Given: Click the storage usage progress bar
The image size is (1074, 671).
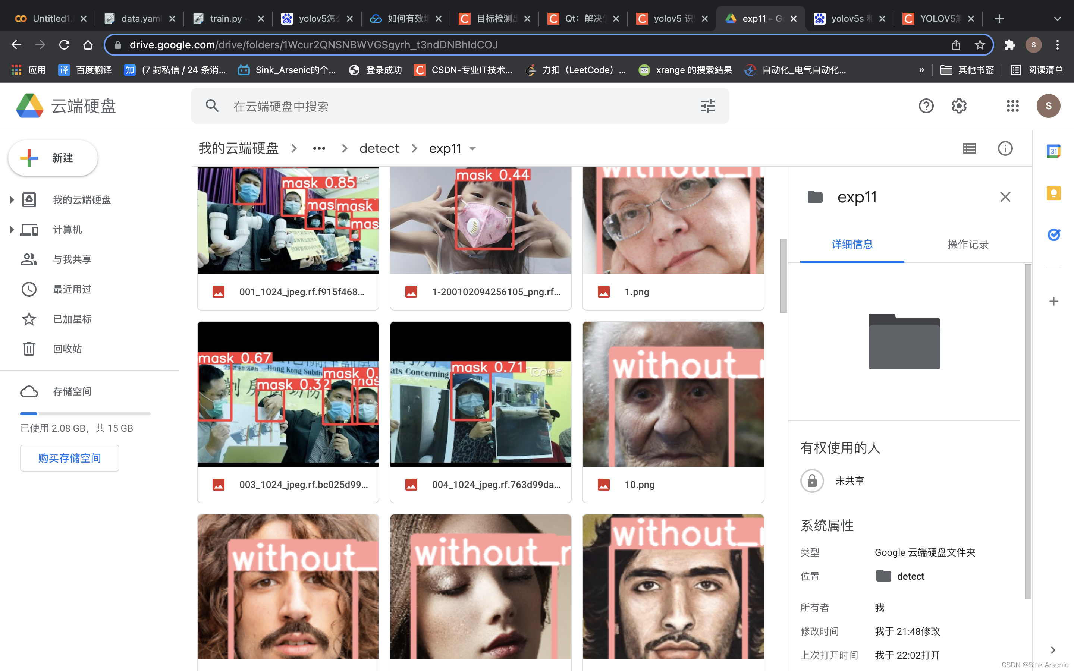Looking at the screenshot, I should click(x=85, y=414).
